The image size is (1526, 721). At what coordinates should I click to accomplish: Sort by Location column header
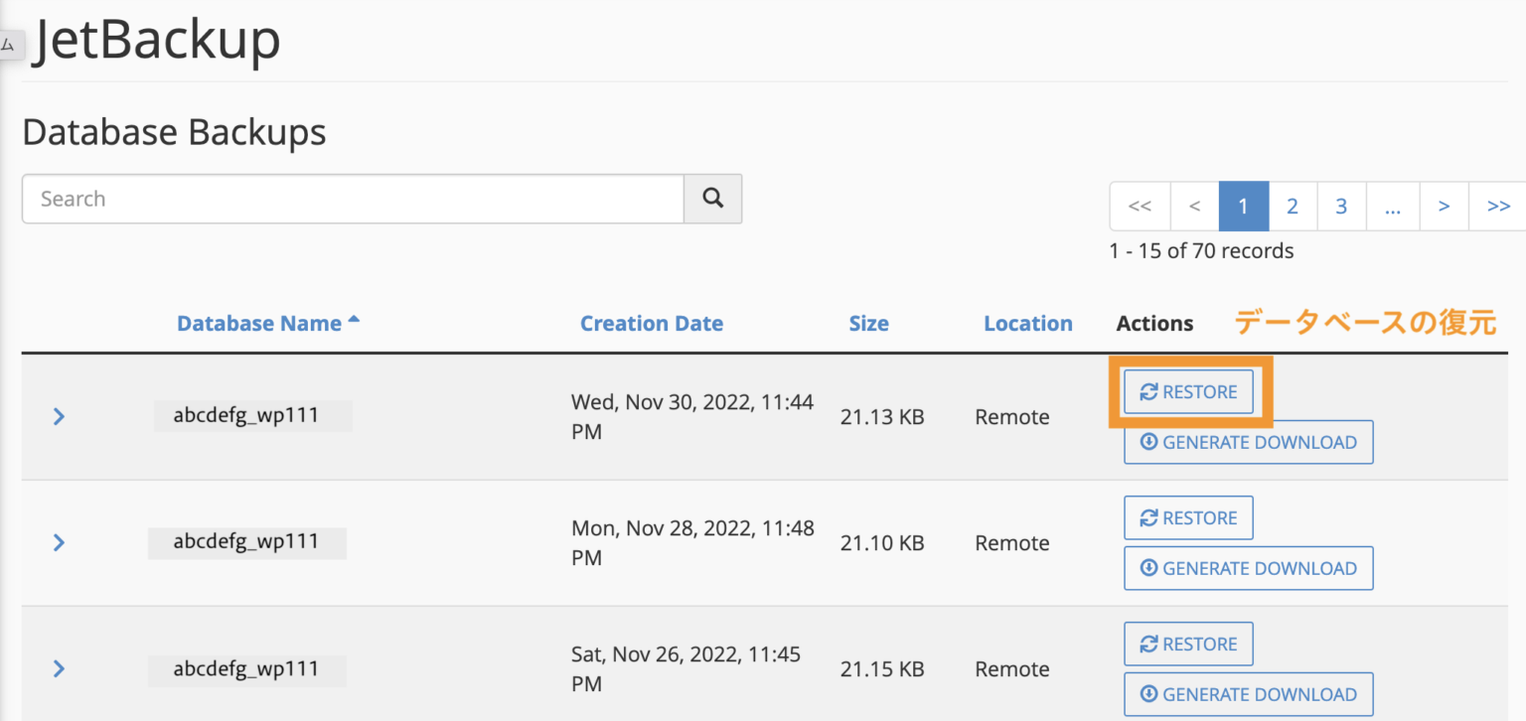(1028, 324)
